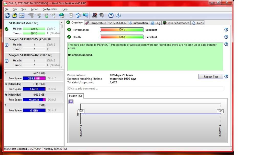262x155 pixels.
Task: Open help with the question mark toolbar icon
Action: point(111,16)
